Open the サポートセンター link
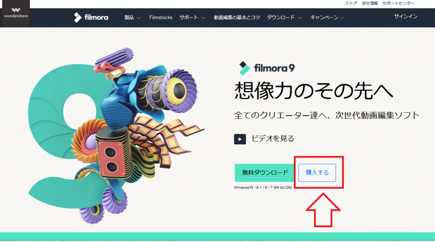435x242 pixels. coord(398,3)
